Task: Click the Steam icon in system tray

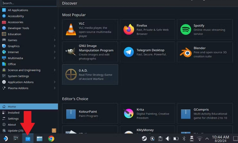Action: 144,139
